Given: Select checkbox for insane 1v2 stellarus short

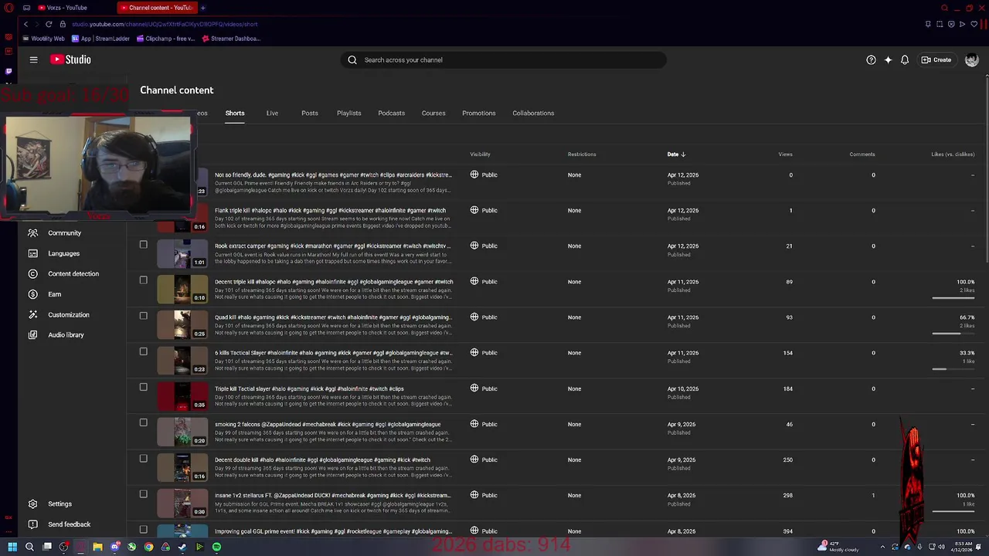Looking at the screenshot, I should point(143,493).
